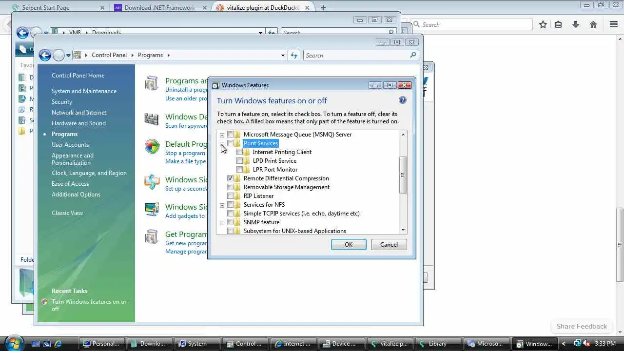Open a new browser tab
624x351 pixels.
click(x=323, y=8)
